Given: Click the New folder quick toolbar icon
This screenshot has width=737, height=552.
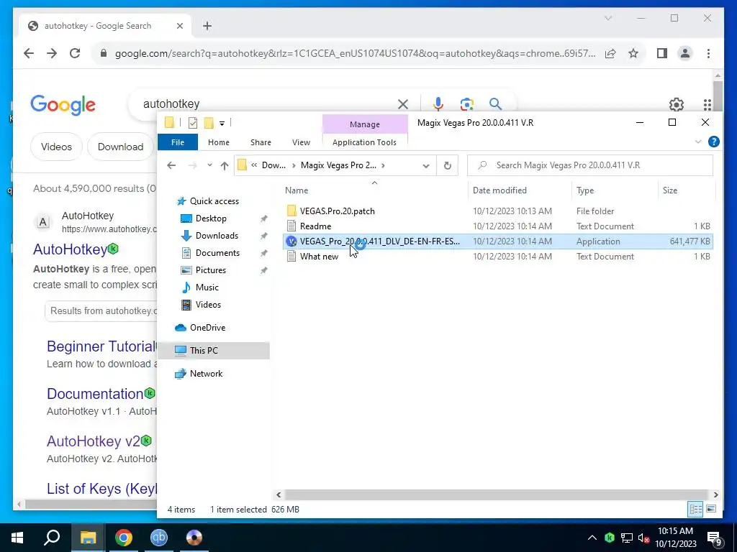Looking at the screenshot, I should coord(209,123).
